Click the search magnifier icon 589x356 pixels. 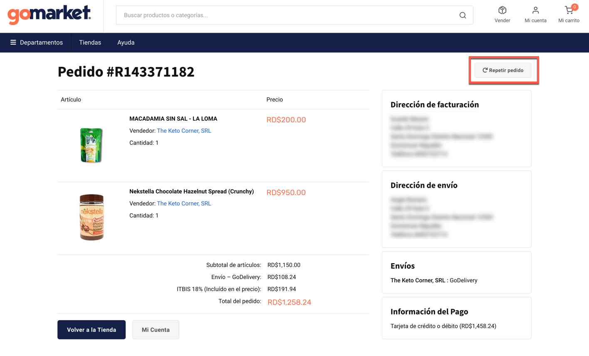click(x=463, y=15)
